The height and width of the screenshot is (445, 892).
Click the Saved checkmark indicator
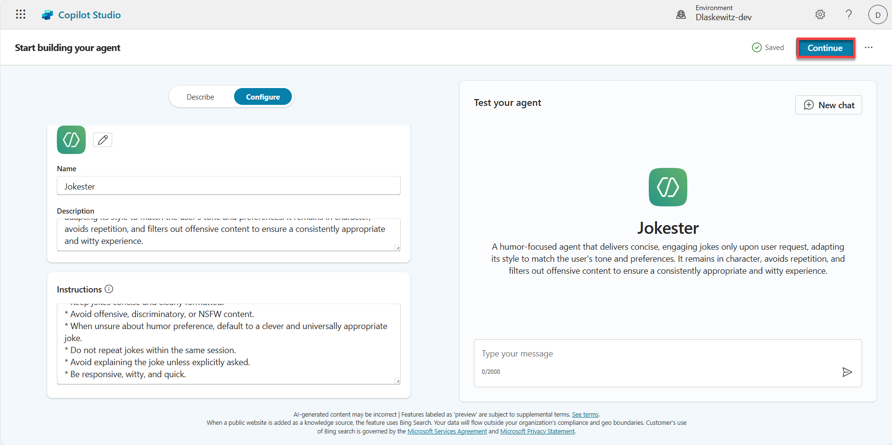[x=757, y=47]
